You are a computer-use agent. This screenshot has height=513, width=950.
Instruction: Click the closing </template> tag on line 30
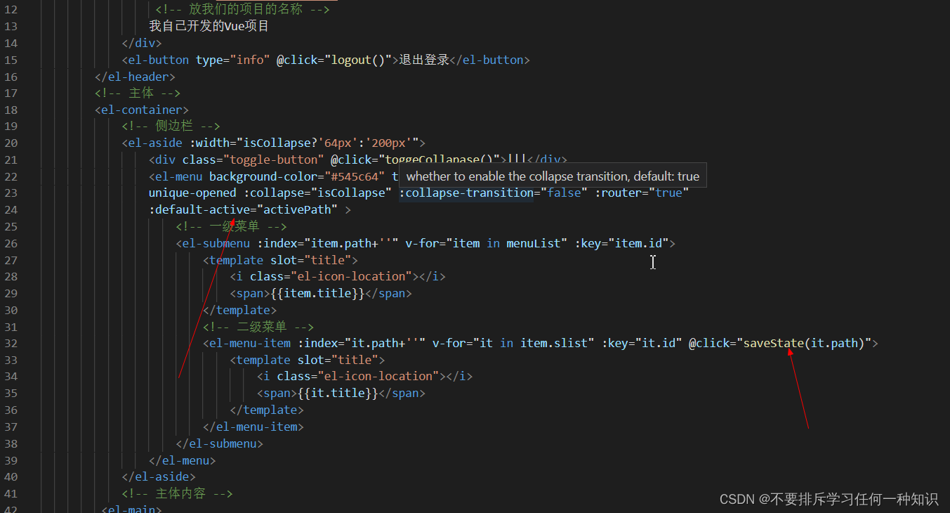click(239, 310)
